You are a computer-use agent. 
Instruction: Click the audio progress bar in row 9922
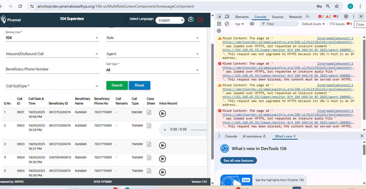pyautogui.click(x=199, y=130)
